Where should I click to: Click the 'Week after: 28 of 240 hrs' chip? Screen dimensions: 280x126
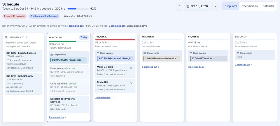click(x=78, y=16)
